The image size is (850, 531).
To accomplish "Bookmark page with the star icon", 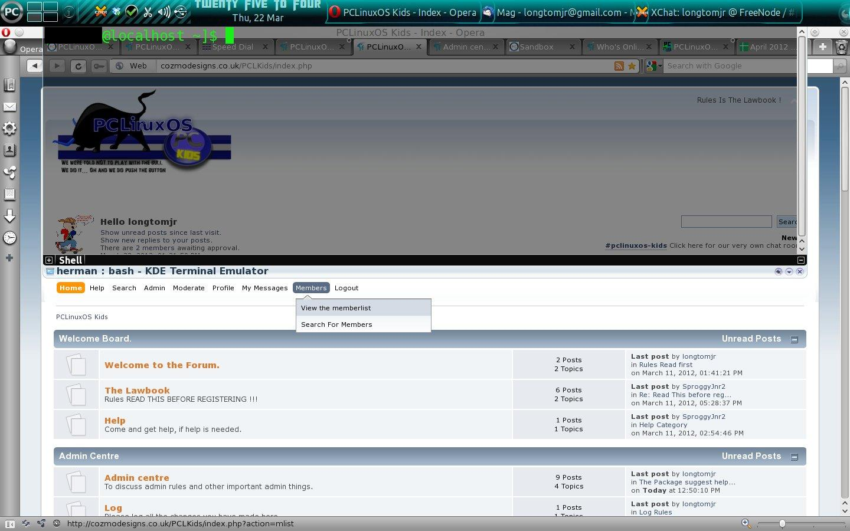I will click(x=632, y=66).
